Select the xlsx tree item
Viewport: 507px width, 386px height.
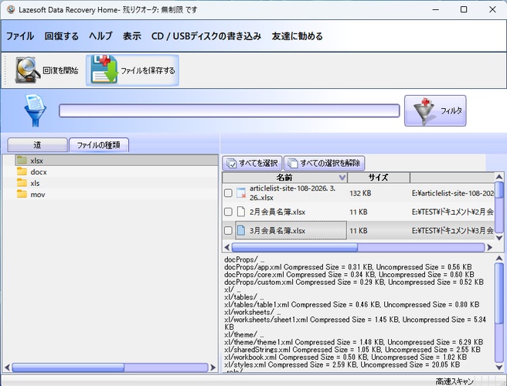(x=117, y=161)
